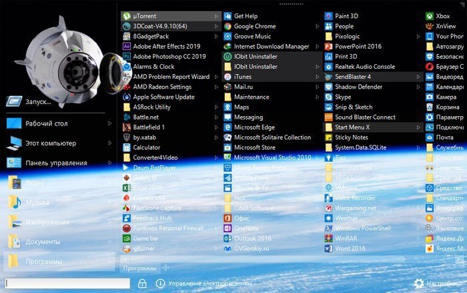Viewport: 467px width, 293px height.
Task: Click the Battlefield 1 entry
Action: tap(171, 127)
